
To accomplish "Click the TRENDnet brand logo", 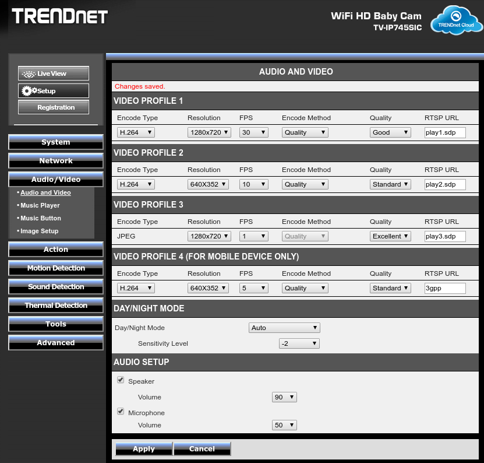I will coord(60,16).
